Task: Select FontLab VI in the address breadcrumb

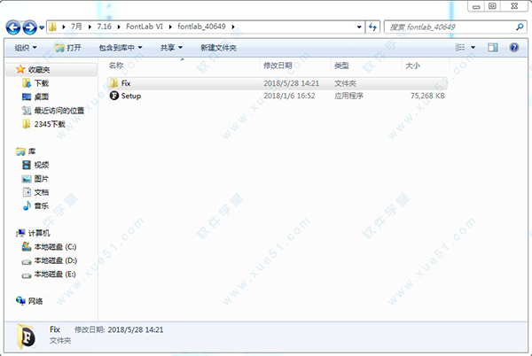Action: click(145, 27)
